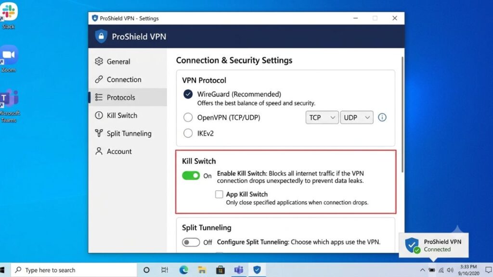Image resolution: width=493 pixels, height=277 pixels.
Task: Select WireGuard (Recommended) protocol
Action: pos(188,94)
